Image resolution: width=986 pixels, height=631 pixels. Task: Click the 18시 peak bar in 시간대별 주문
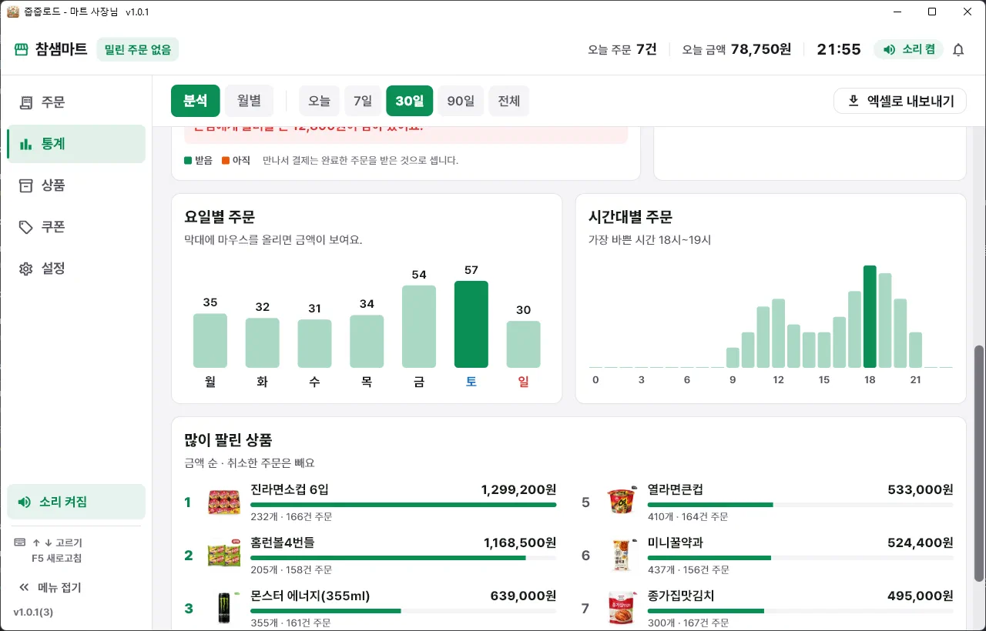pos(870,316)
